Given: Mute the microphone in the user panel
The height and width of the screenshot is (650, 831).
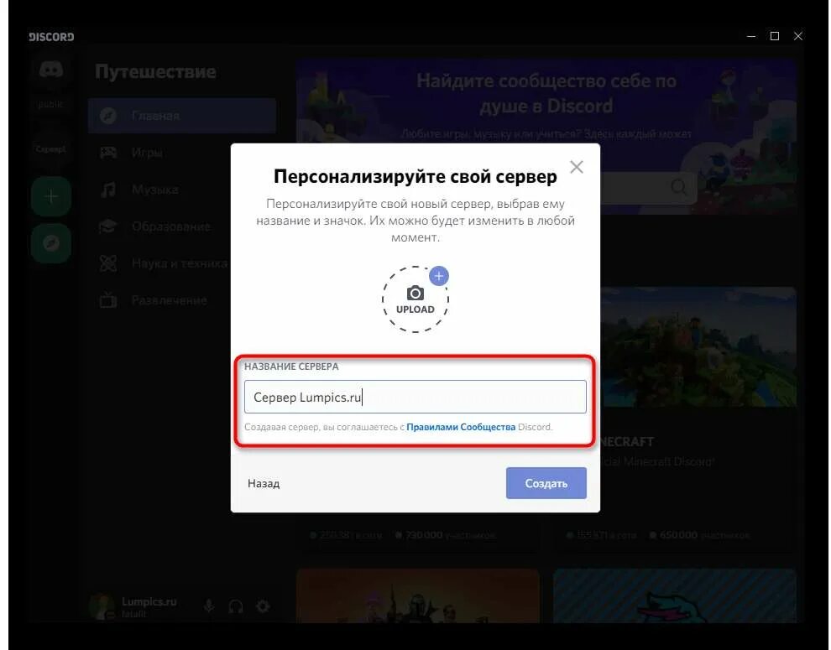Looking at the screenshot, I should [x=209, y=606].
